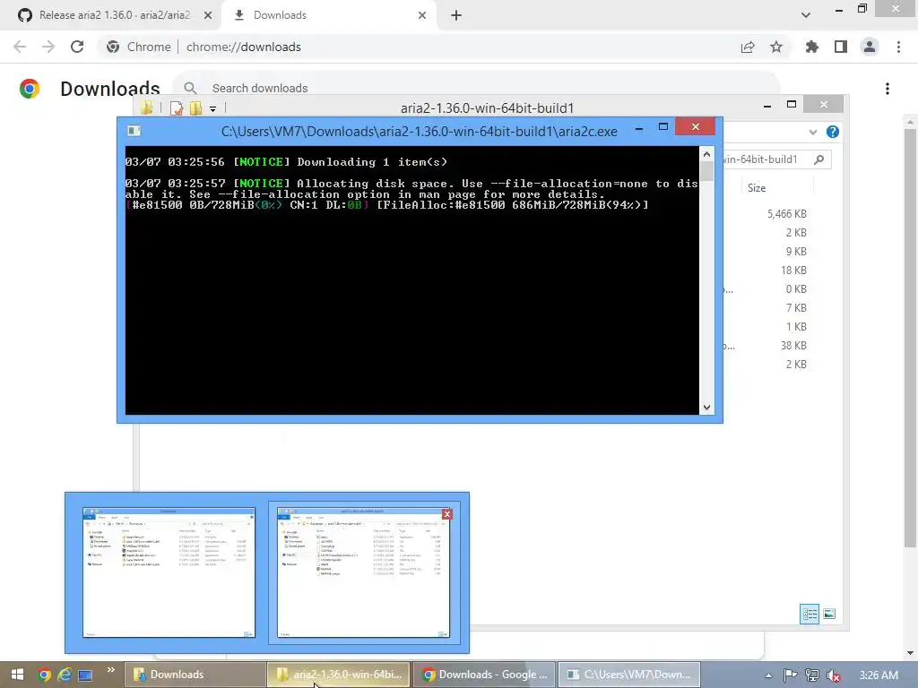Open the Chrome three-dot main menu

(x=898, y=47)
